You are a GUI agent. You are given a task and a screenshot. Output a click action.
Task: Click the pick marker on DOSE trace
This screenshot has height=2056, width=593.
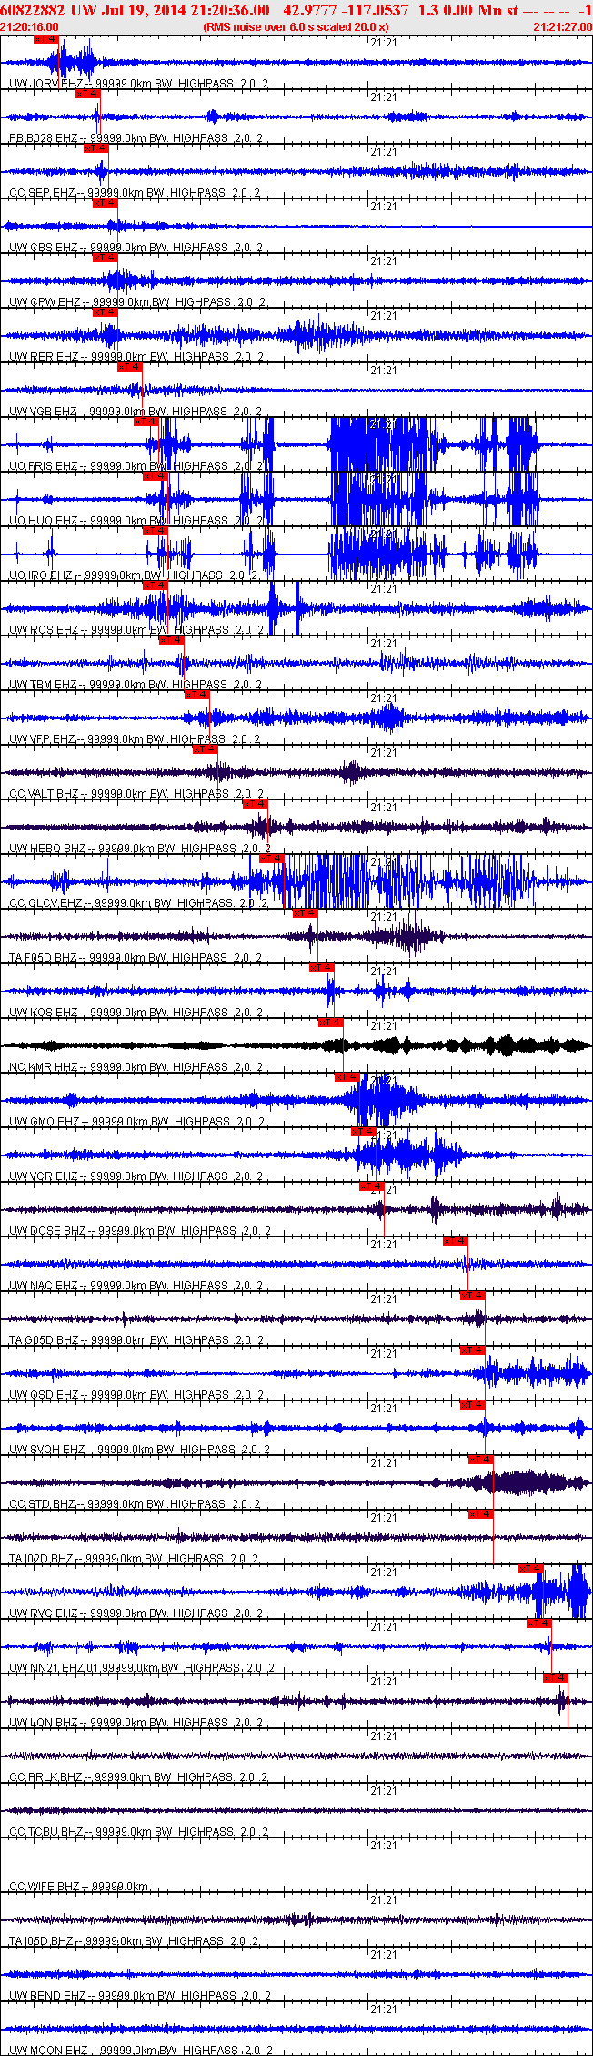(x=371, y=1186)
